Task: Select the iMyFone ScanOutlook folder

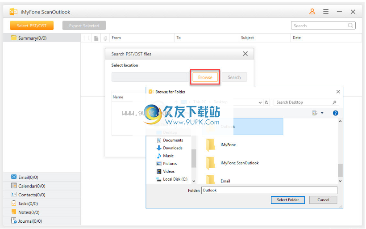Action: pyautogui.click(x=232, y=163)
